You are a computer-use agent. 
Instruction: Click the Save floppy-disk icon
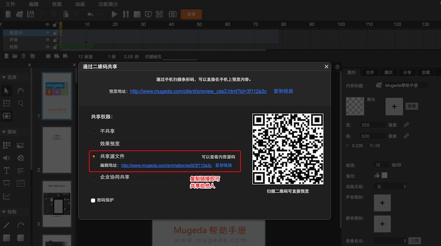(x=31, y=14)
